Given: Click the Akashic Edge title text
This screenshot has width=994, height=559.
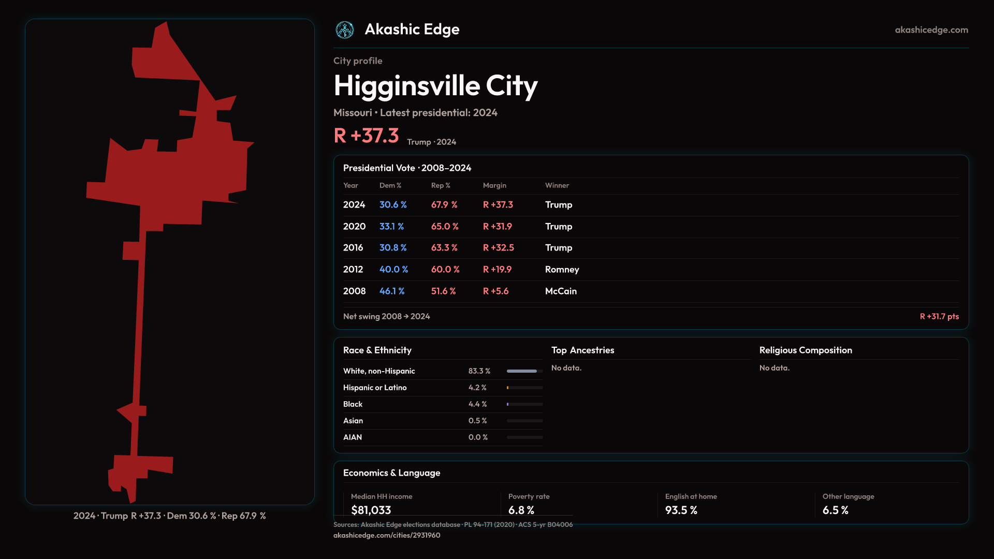Looking at the screenshot, I should (x=412, y=30).
